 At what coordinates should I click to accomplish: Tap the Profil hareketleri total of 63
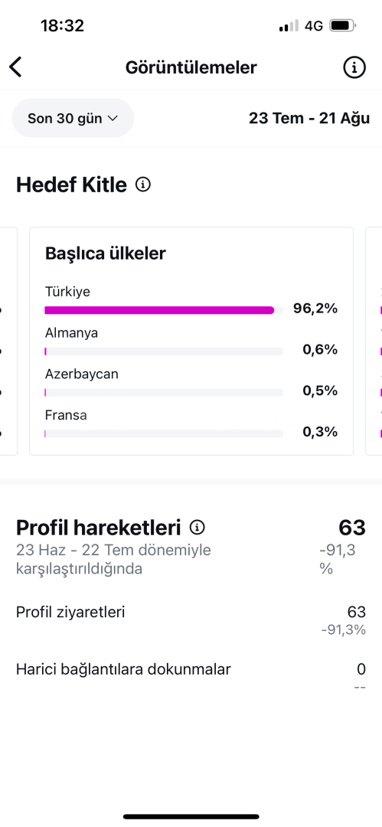[x=352, y=528]
